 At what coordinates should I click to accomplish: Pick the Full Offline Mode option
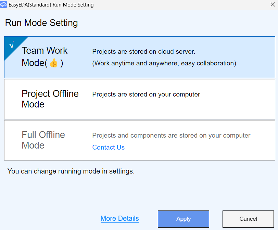(x=43, y=140)
